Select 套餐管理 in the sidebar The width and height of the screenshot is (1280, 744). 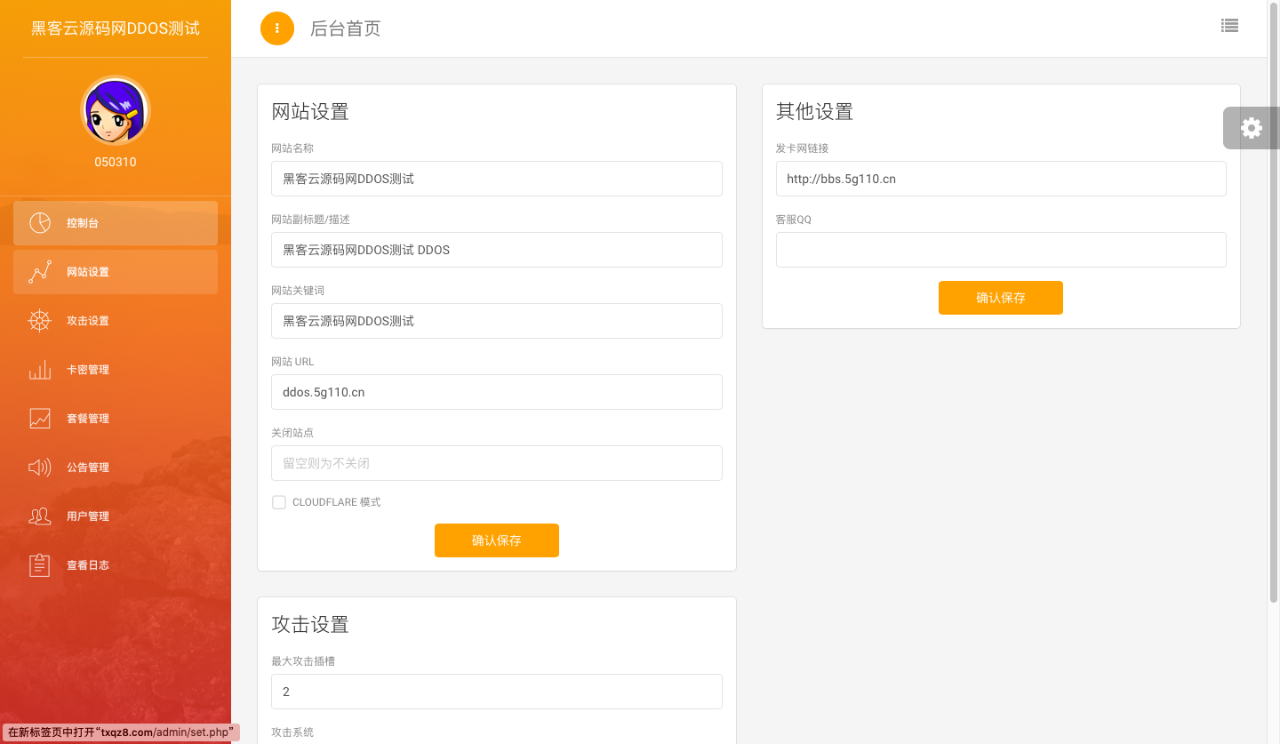click(x=116, y=419)
